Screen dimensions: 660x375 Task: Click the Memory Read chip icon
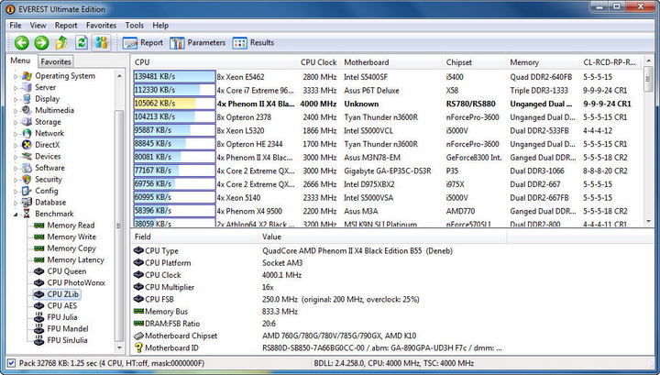point(39,226)
